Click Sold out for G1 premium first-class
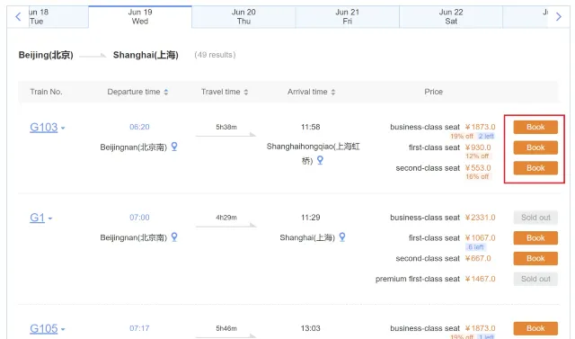The image size is (575, 339). coord(535,279)
